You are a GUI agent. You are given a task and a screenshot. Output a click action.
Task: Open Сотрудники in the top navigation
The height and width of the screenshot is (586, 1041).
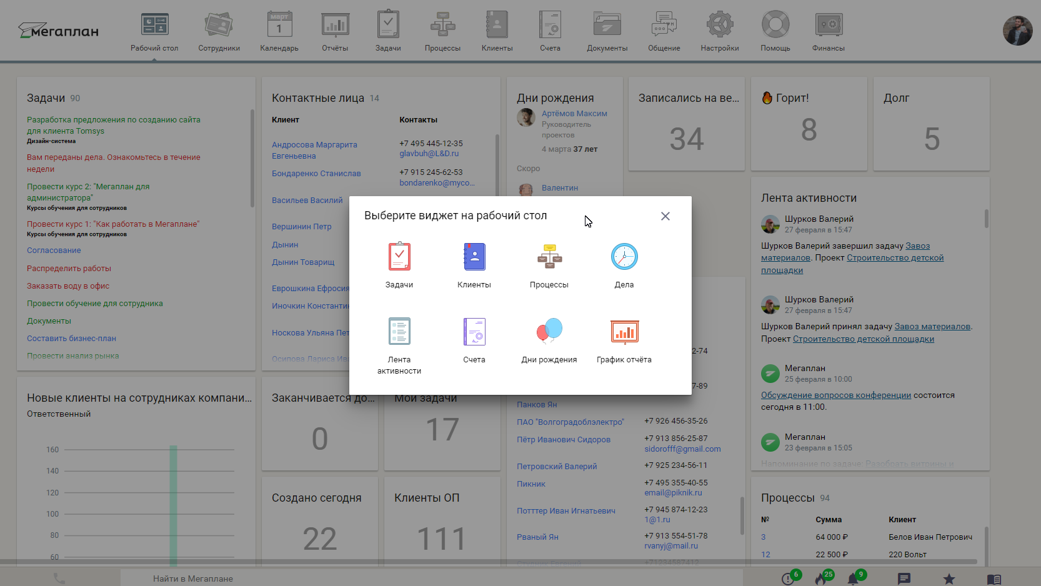click(219, 31)
